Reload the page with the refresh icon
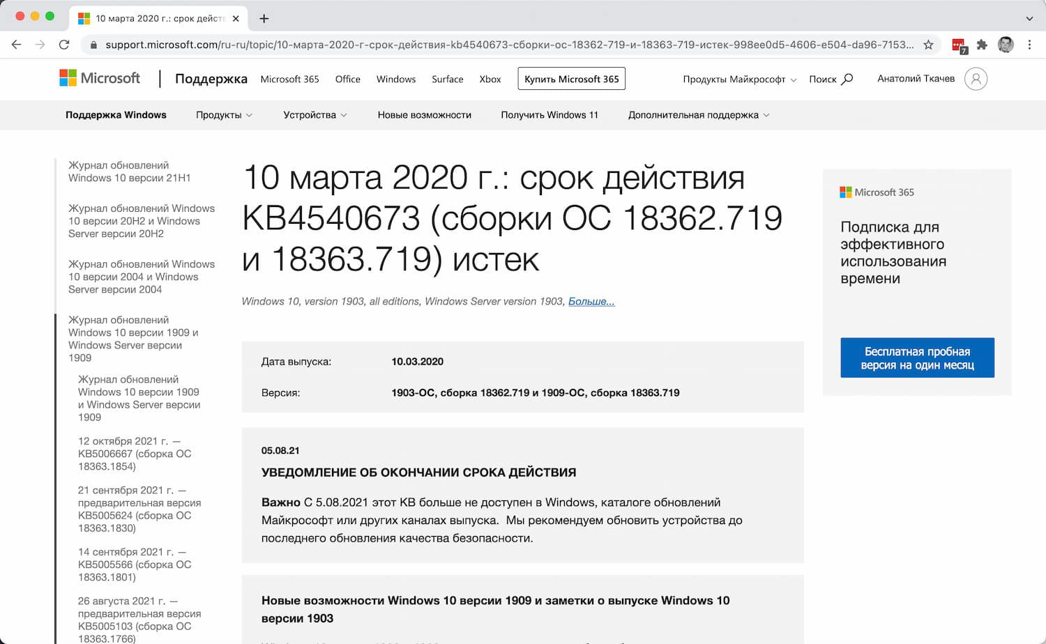1046x644 pixels. pyautogui.click(x=64, y=45)
